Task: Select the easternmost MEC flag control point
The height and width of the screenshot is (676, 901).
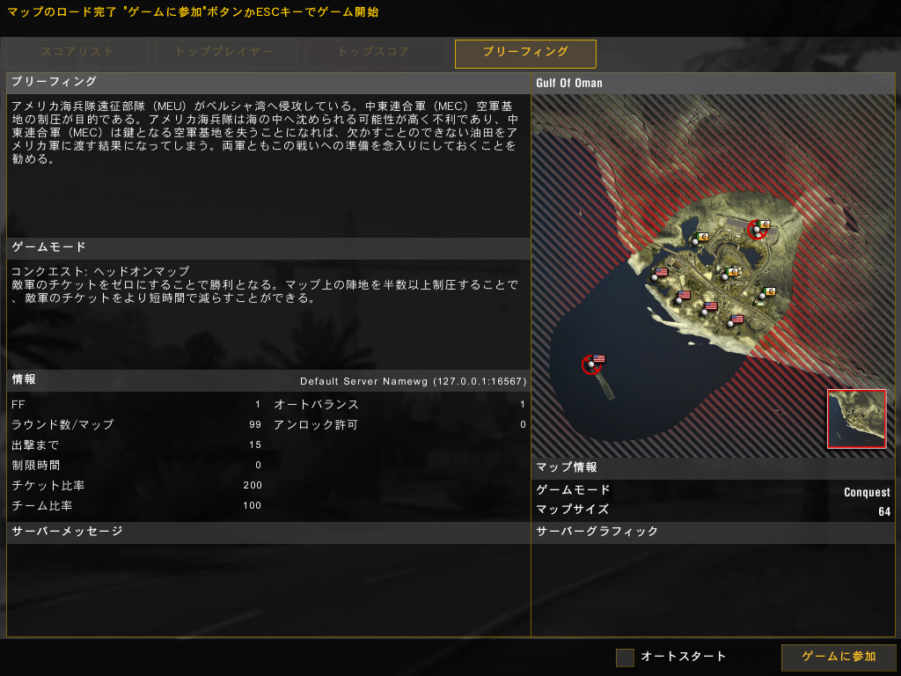Action: pyautogui.click(x=769, y=292)
